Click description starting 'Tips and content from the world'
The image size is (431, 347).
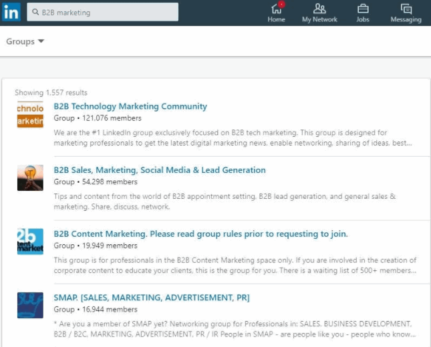click(225, 202)
